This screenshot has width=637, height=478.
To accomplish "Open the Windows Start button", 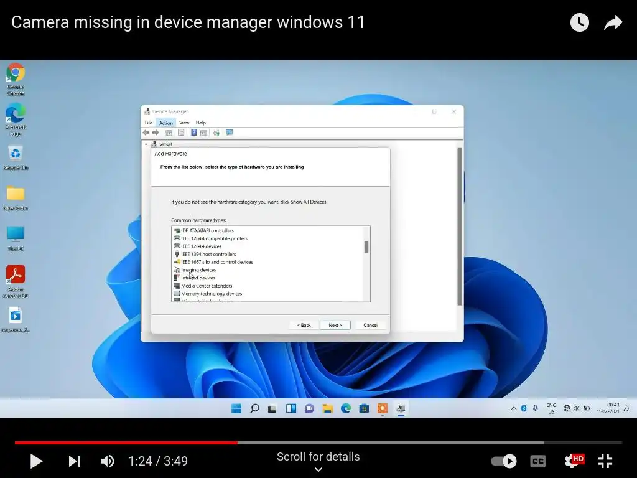I will click(x=236, y=408).
